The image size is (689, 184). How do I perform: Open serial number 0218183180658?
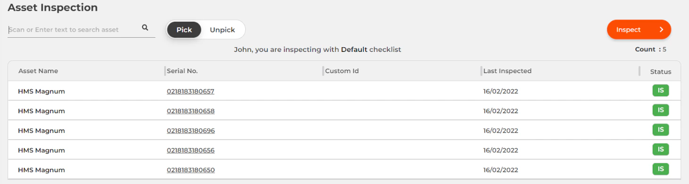pyautogui.click(x=191, y=111)
